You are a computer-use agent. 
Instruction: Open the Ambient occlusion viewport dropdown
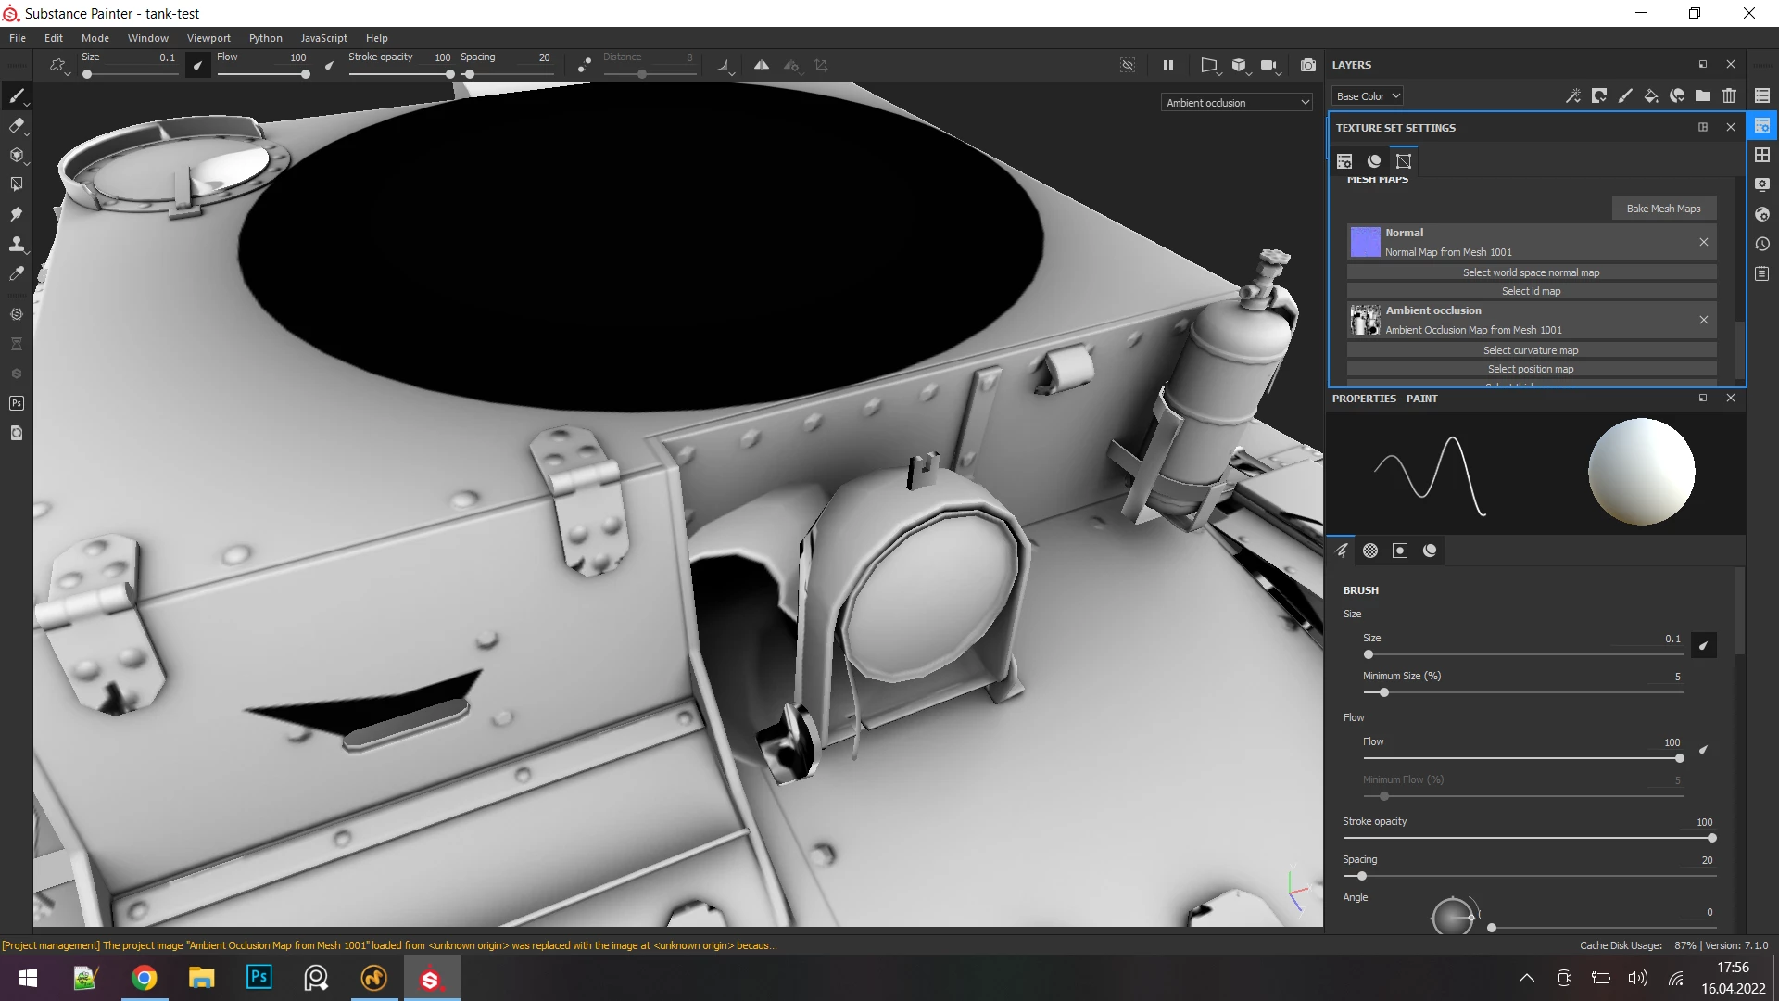tap(1237, 103)
